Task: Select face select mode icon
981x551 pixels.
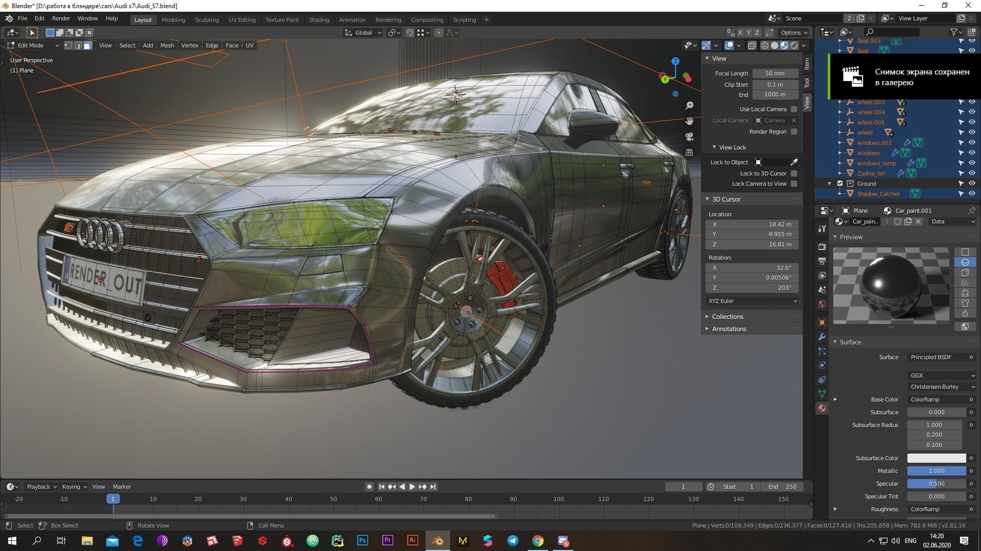Action: [x=87, y=45]
